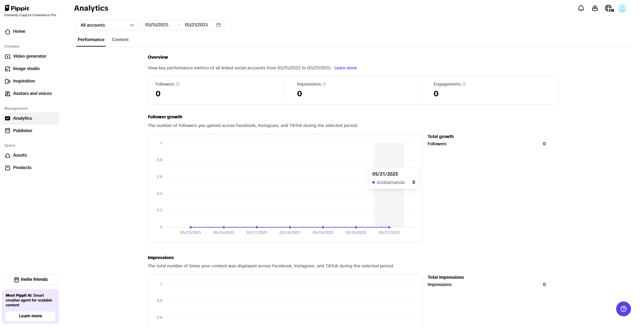641x327 pixels.
Task: Click the Impressions metric info tooltip
Action: (324, 84)
